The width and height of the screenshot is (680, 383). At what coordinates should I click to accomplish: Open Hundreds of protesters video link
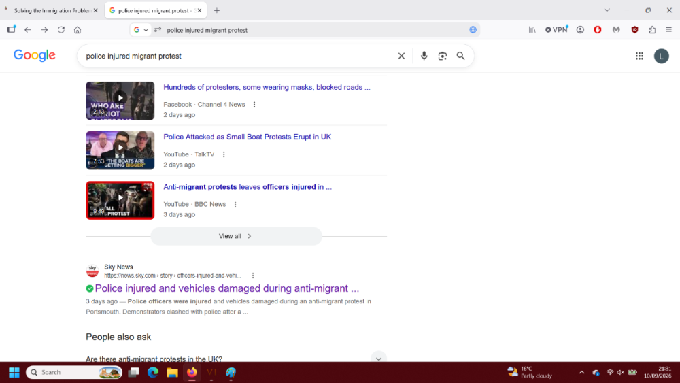click(267, 87)
